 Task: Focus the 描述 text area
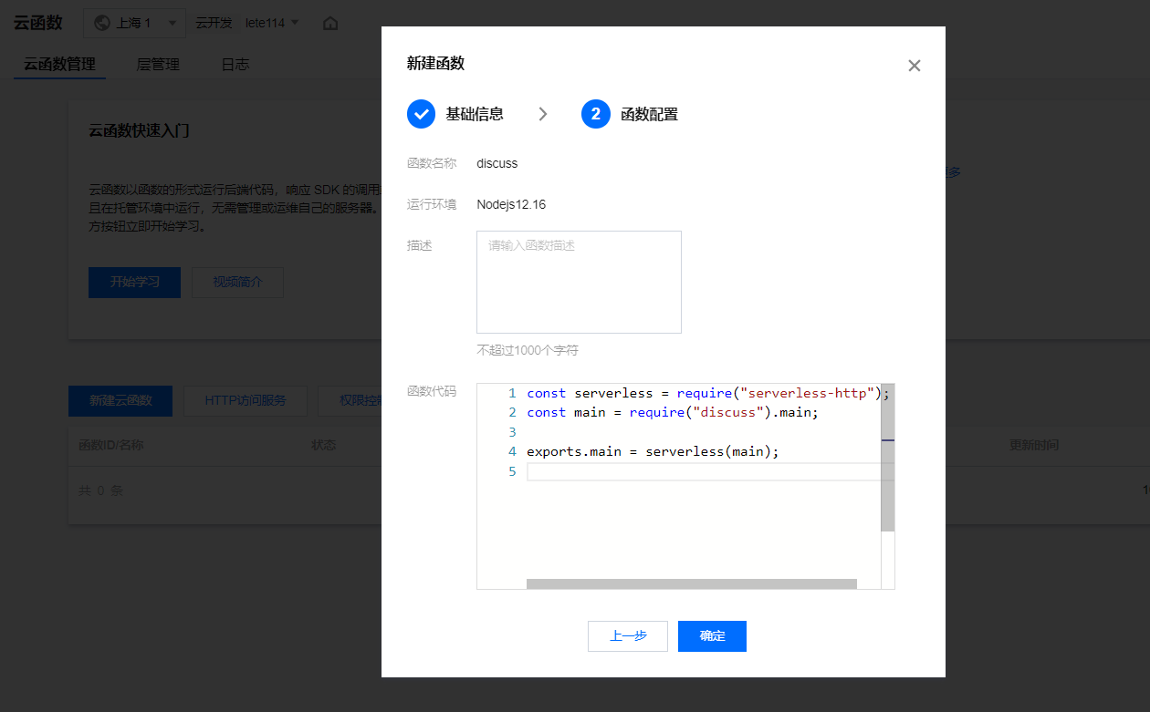click(579, 282)
